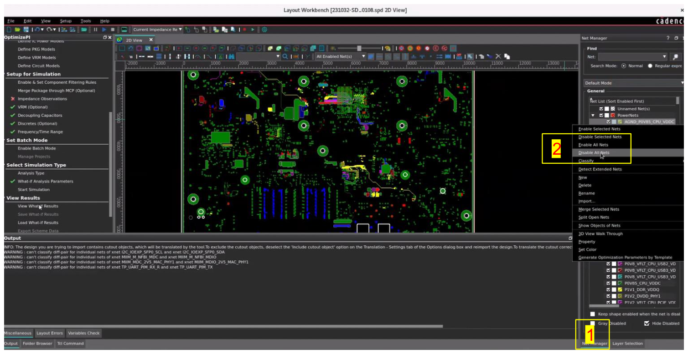Open the Redo dropdown arrow
Viewport: 688px width, 354px height.
(x=55, y=30)
